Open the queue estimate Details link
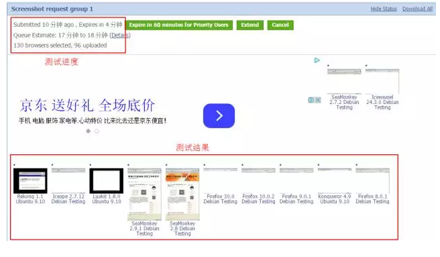 point(120,36)
